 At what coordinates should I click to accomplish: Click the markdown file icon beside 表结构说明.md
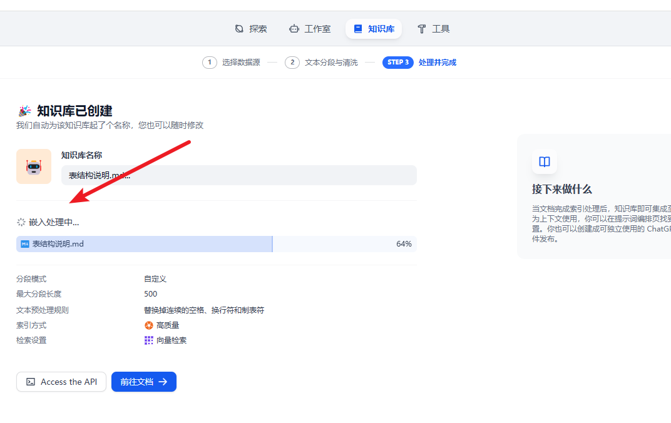coord(25,244)
